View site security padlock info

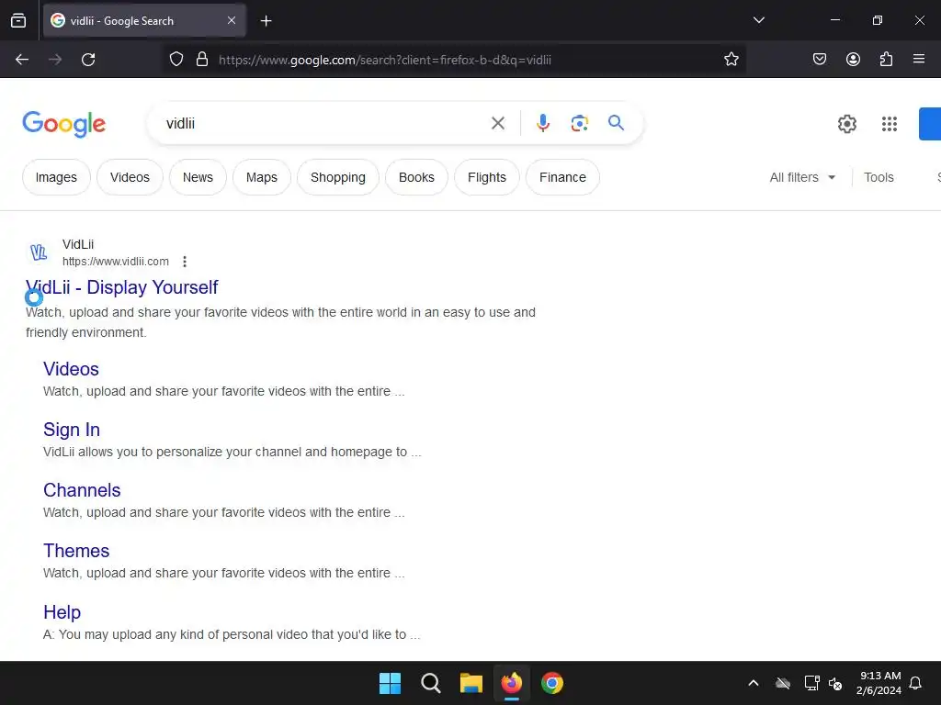point(202,60)
